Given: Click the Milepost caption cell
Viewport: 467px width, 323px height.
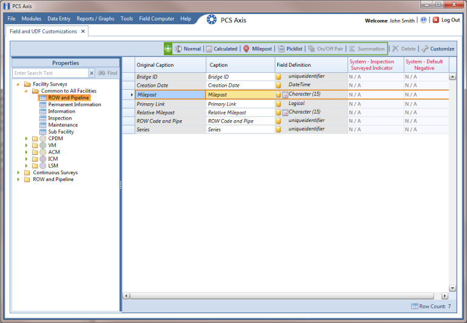Looking at the screenshot, I should (240, 95).
